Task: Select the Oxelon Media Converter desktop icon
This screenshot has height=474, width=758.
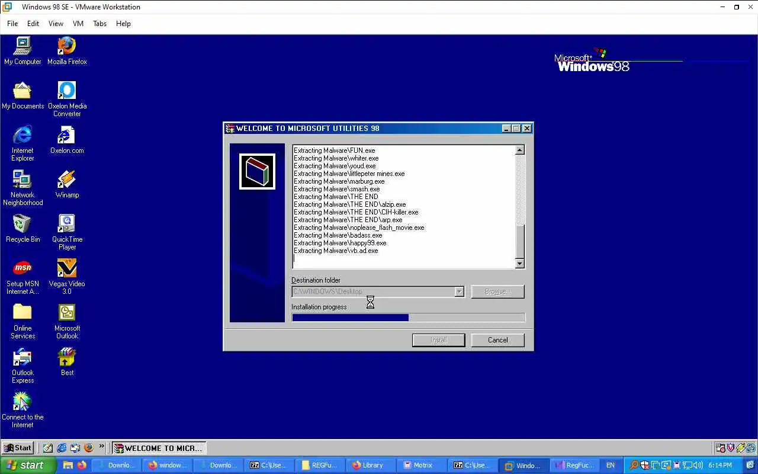Action: coord(67,98)
